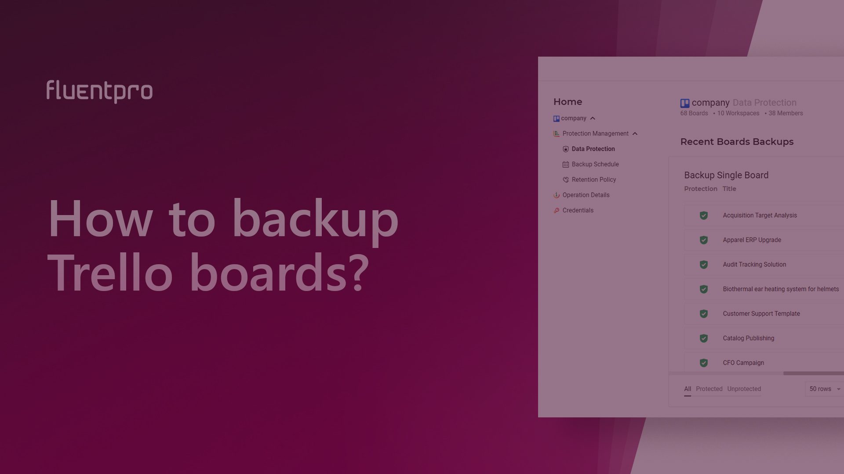Screen dimensions: 844x474
Task: Toggle protection checkbox for Catalog Publishing board
Action: pos(704,338)
